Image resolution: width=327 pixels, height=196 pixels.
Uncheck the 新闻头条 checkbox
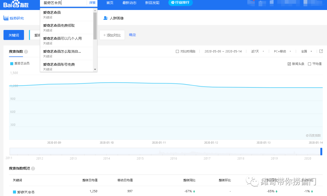point(289,64)
